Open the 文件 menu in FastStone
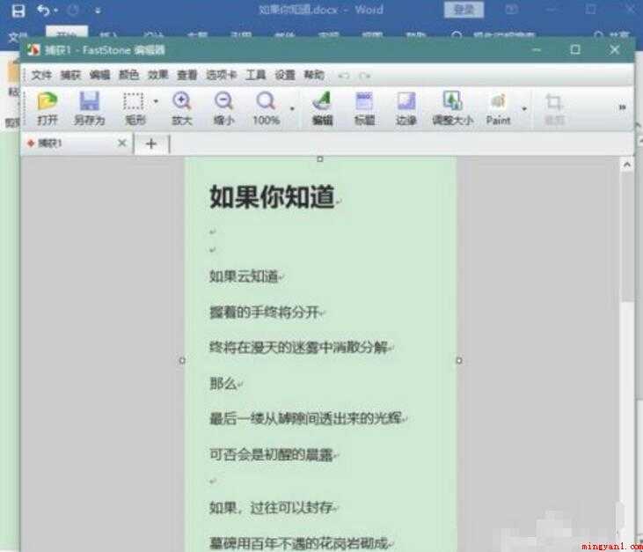This screenshot has height=552, width=643. tap(41, 75)
